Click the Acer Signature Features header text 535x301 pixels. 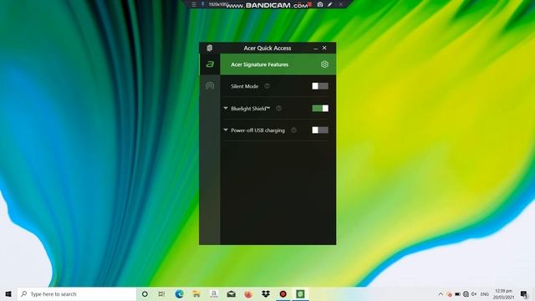click(x=260, y=64)
